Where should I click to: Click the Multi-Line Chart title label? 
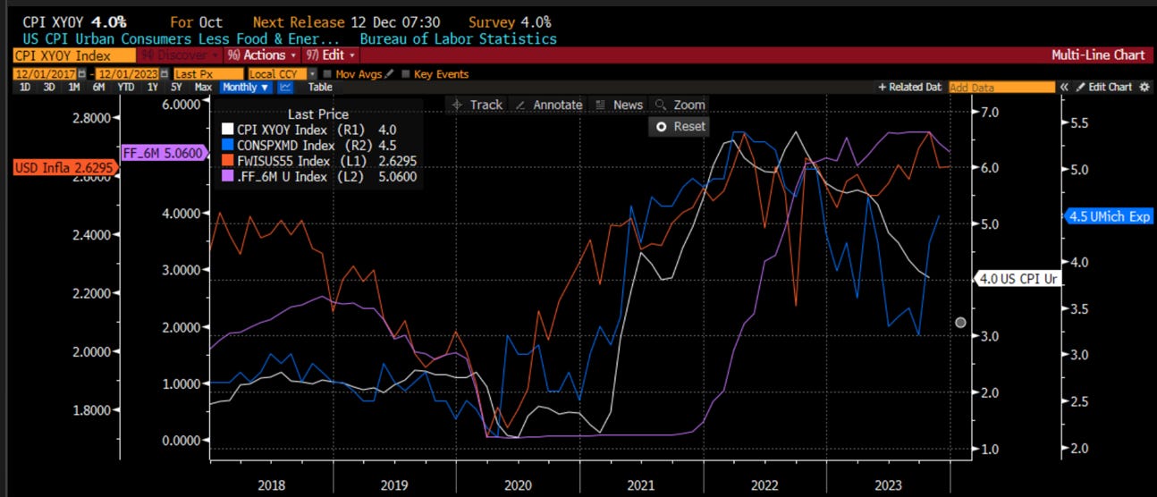point(1098,55)
